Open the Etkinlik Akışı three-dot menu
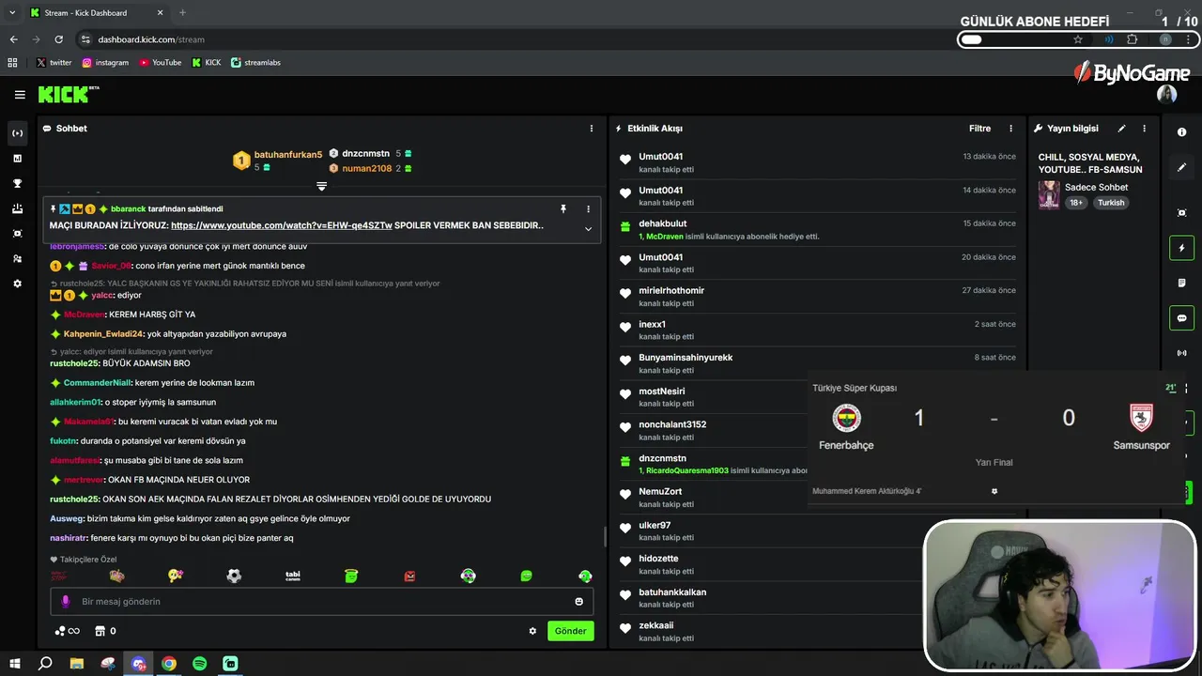This screenshot has width=1202, height=676. 1011,129
